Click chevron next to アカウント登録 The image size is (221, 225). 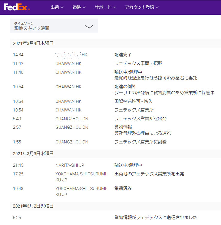pos(157,7)
